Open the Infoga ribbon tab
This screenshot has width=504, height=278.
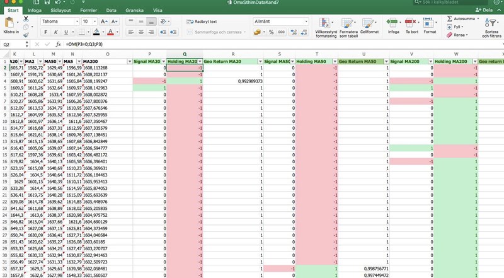coord(35,10)
